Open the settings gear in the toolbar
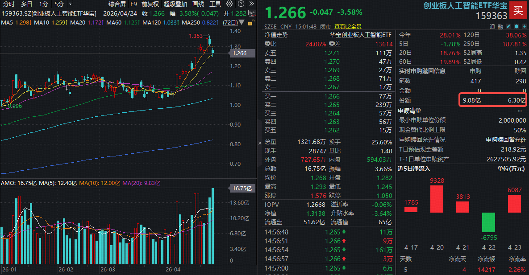This screenshot has width=529, height=275. (229, 5)
